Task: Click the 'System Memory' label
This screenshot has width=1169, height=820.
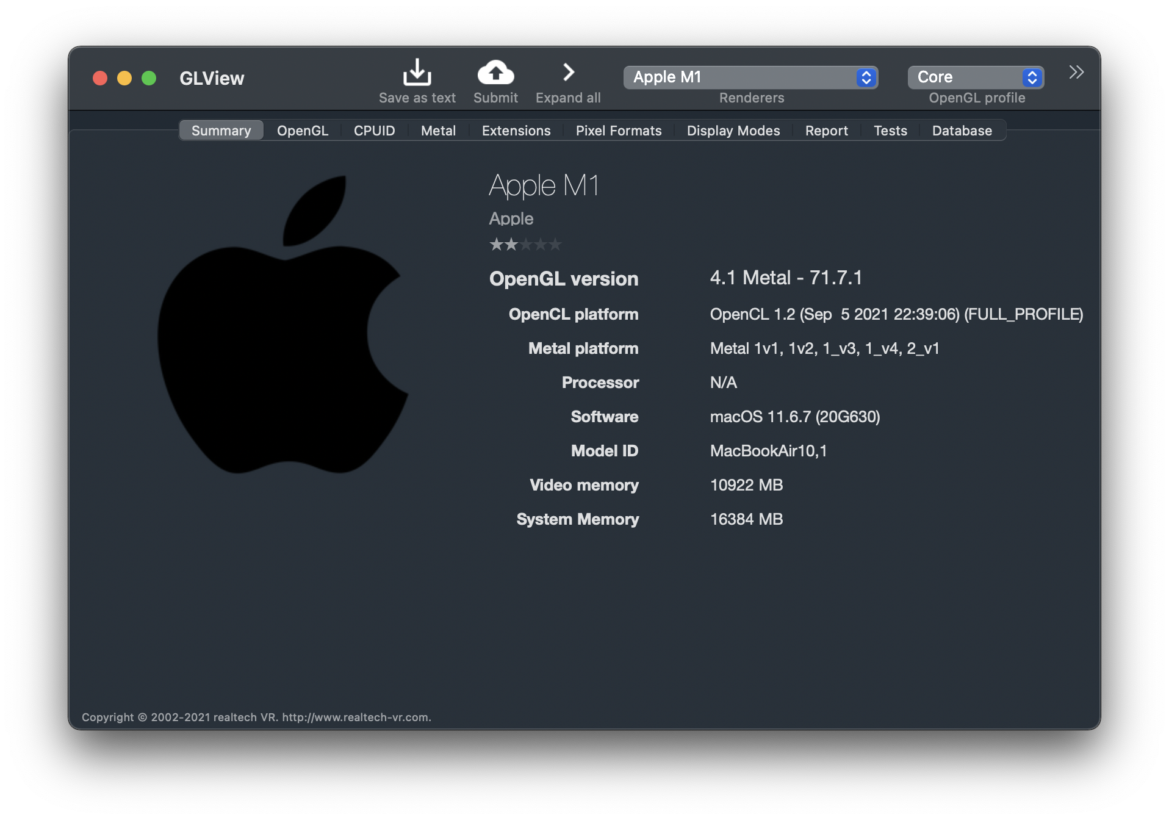Action: click(x=578, y=519)
